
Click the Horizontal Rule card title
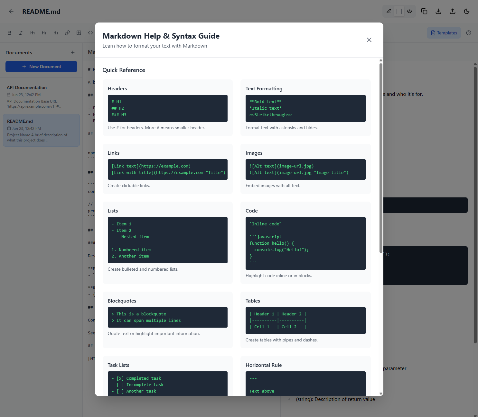(264, 365)
